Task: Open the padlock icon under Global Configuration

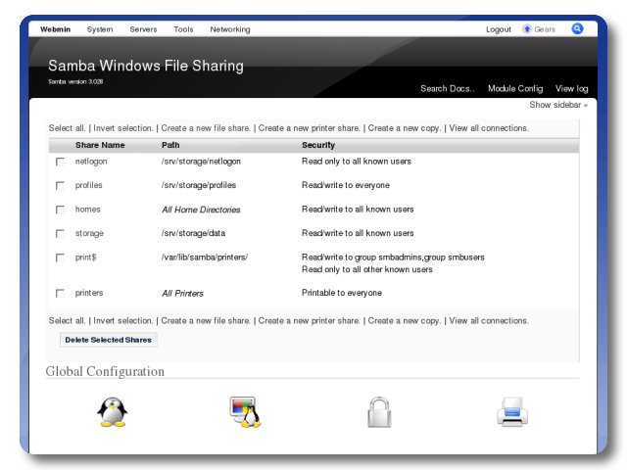Action: [x=379, y=412]
